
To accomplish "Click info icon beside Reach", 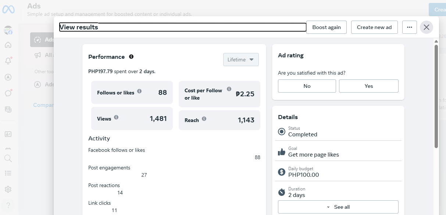I will pyautogui.click(x=204, y=119).
